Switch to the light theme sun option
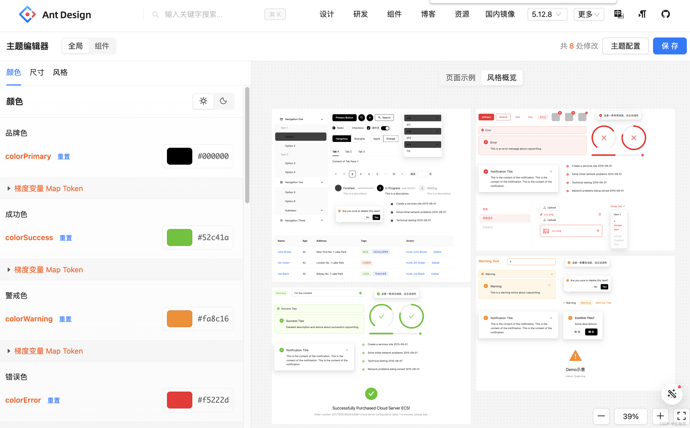690x428 pixels. (203, 101)
